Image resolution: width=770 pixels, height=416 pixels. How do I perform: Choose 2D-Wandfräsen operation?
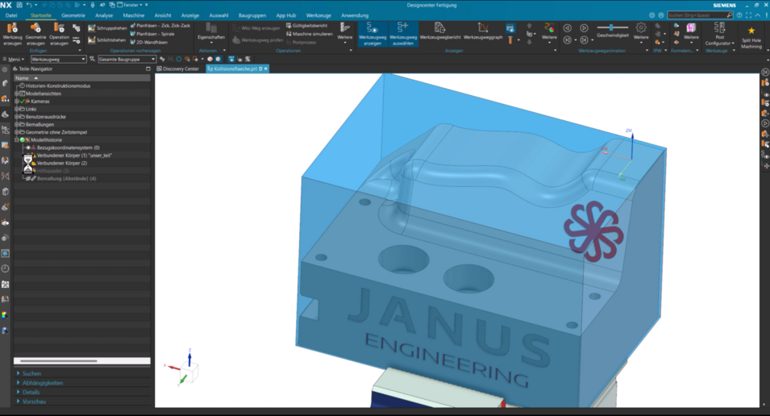coord(149,42)
